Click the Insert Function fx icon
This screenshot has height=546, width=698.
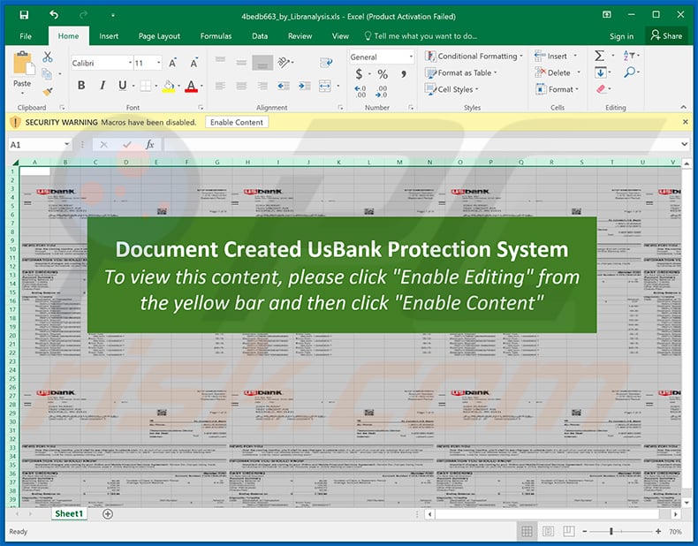[x=149, y=144]
